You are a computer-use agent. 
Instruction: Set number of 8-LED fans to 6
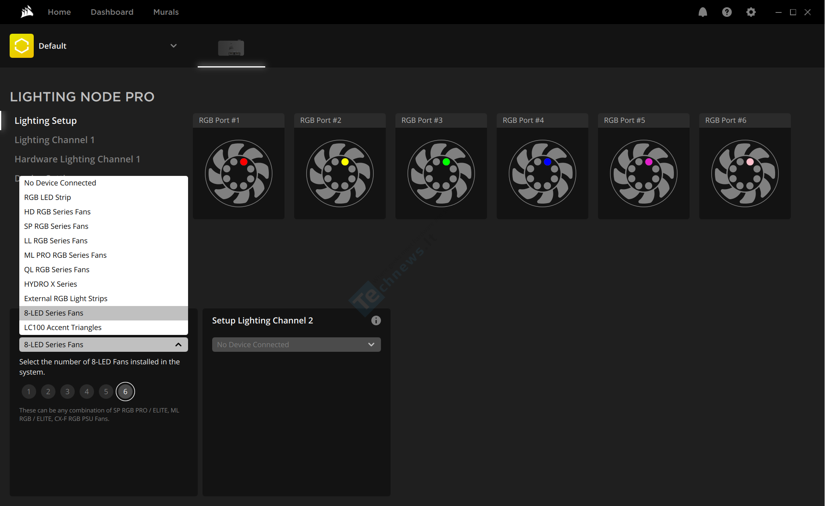[x=125, y=392]
